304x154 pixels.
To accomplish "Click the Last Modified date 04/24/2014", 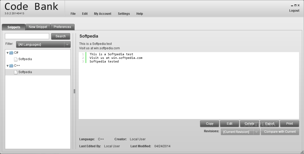I will (x=162, y=146).
